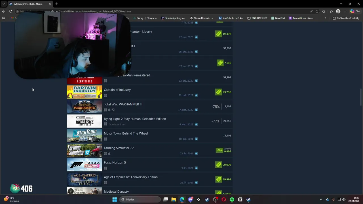Click the SteamOS platform icon under Total War: WARHAMMER III
363x204 pixels.
tap(113, 110)
